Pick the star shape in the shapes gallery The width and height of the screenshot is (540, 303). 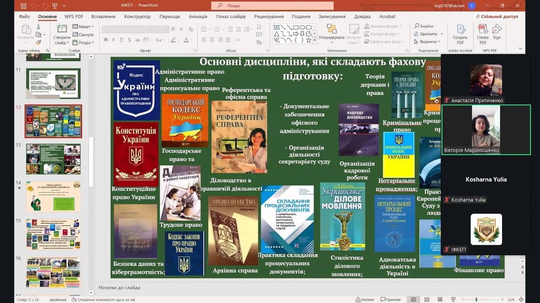pos(308,40)
